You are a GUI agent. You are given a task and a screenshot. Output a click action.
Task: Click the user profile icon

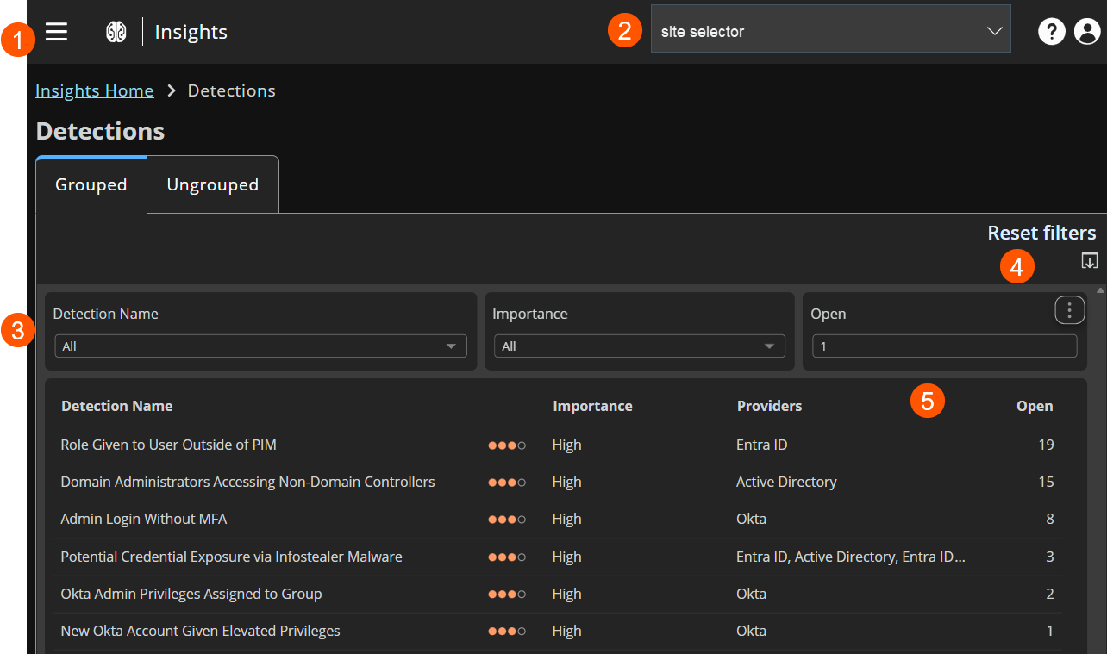(1087, 31)
